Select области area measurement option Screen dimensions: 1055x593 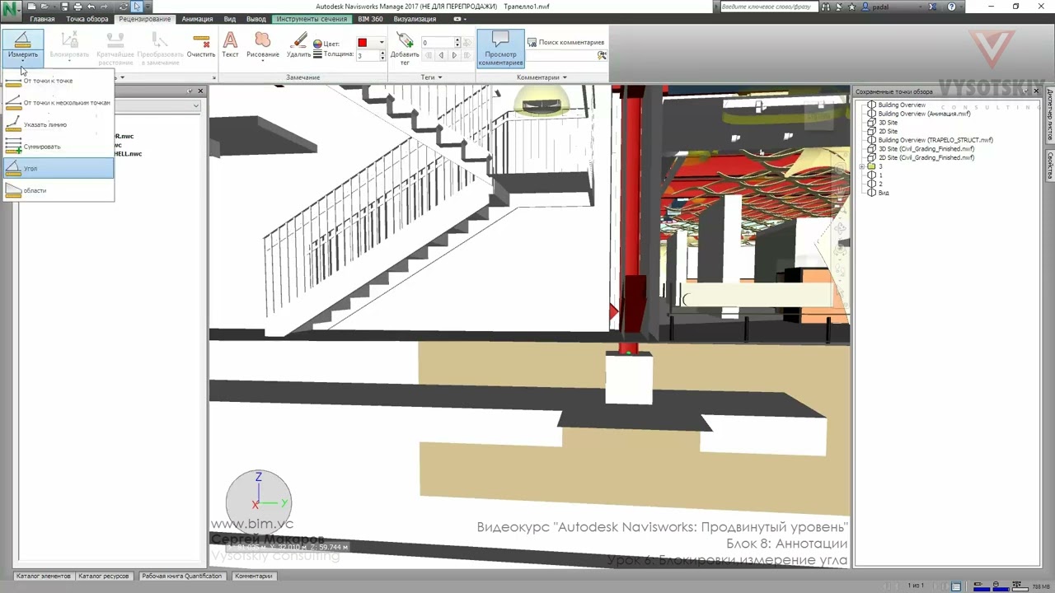tap(59, 190)
